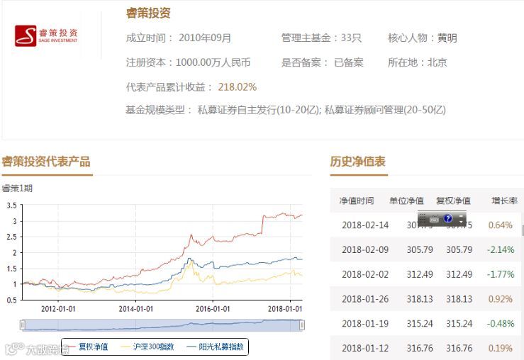Image resolution: width=524 pixels, height=360 pixels.
Task: Click the left handle of chart range slider
Action: click(23, 325)
